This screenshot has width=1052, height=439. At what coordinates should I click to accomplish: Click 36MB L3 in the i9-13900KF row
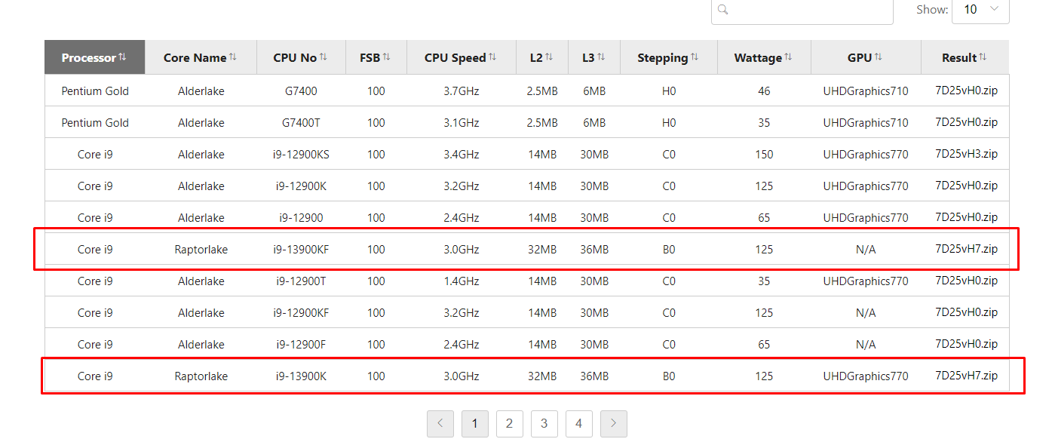coord(594,250)
